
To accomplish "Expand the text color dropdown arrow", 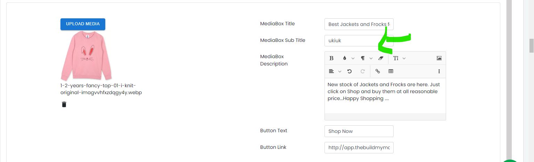I will coord(353,58).
